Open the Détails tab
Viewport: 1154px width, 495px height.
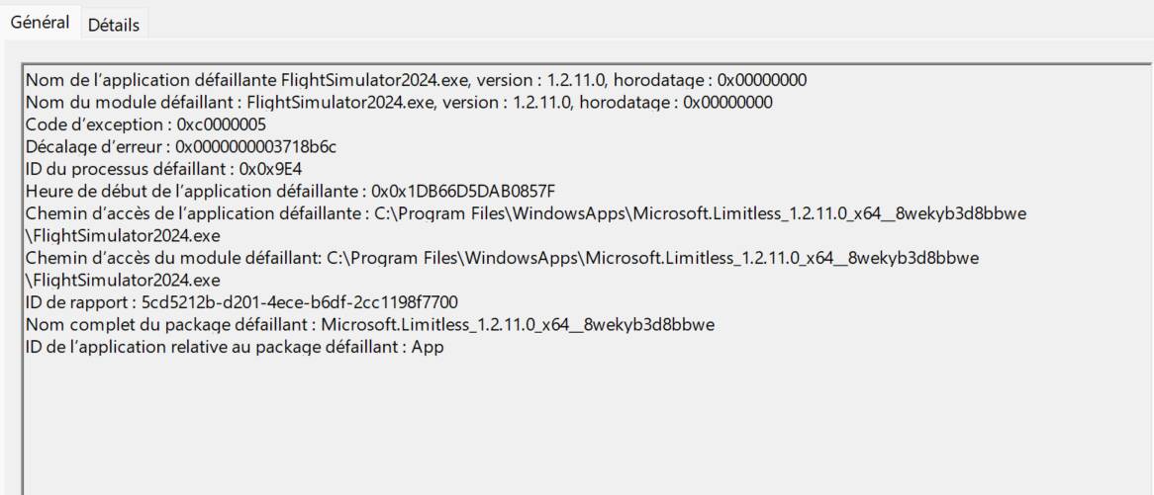point(114,24)
